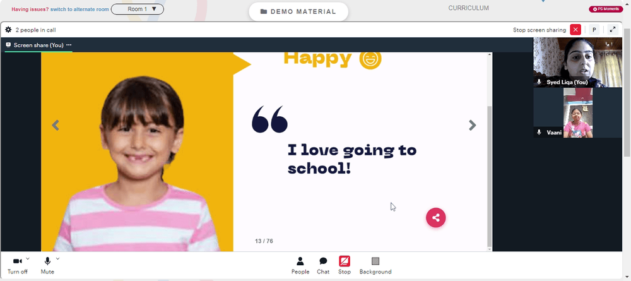
Task: Open Screen share tab options menu
Action: 69,45
